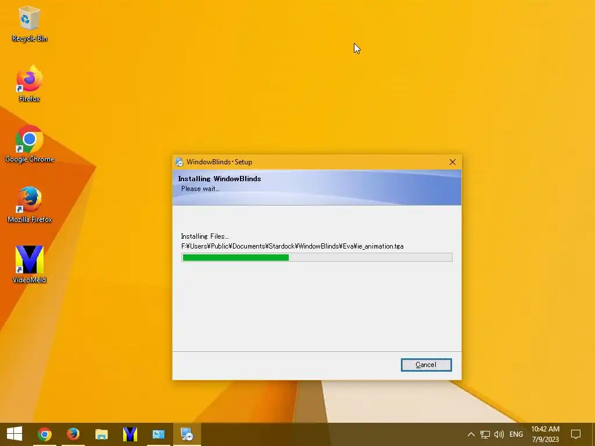Click the WindowBlinds Setup taskbar icon
The width and height of the screenshot is (595, 446).
(x=187, y=434)
